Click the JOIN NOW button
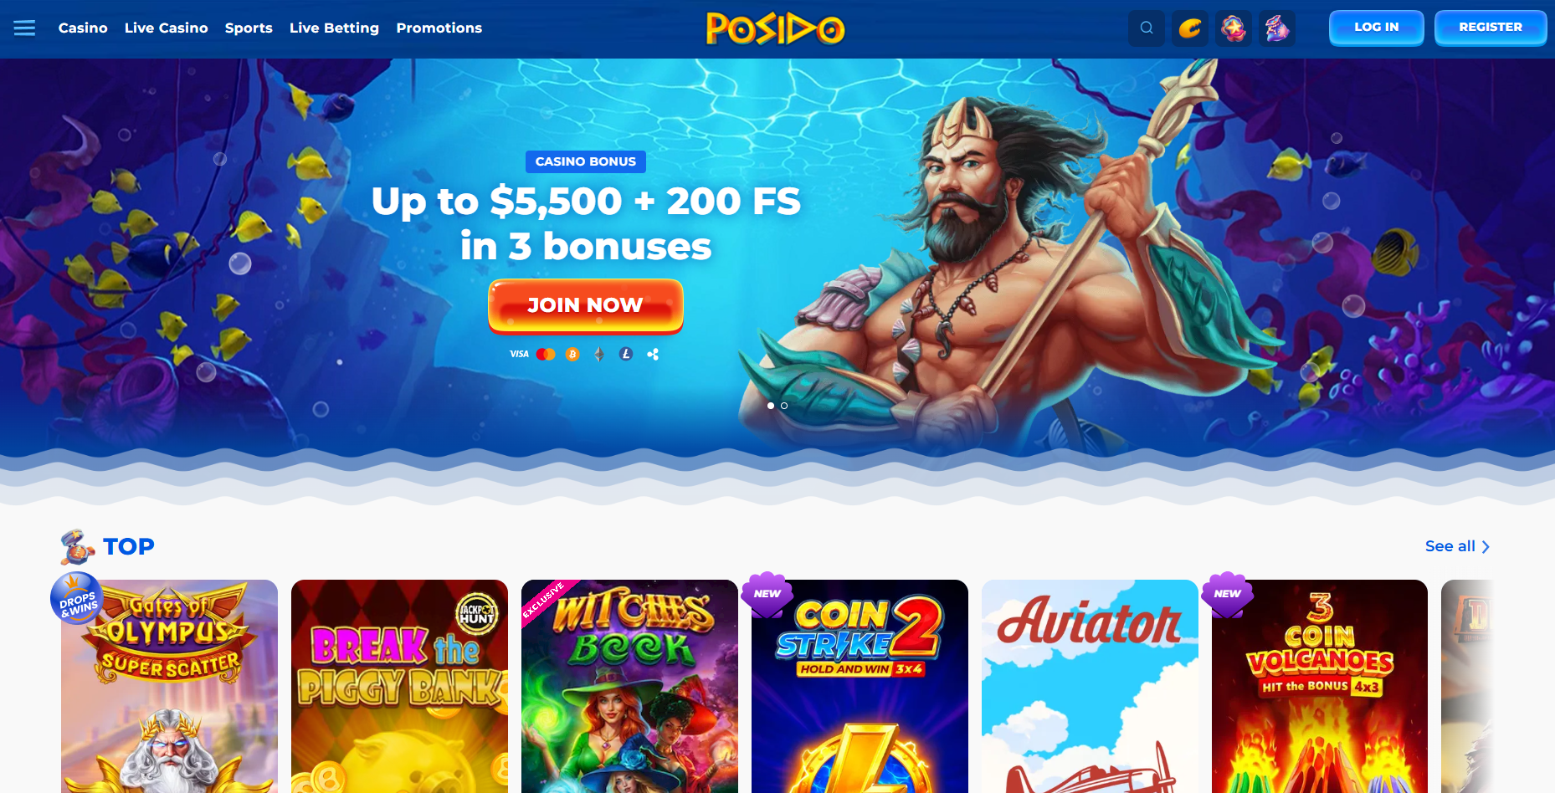 pos(586,306)
